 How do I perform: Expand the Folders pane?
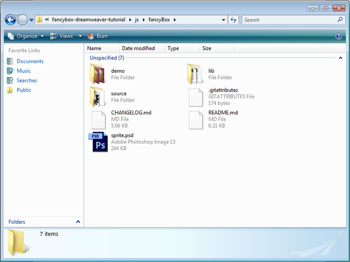click(x=78, y=222)
